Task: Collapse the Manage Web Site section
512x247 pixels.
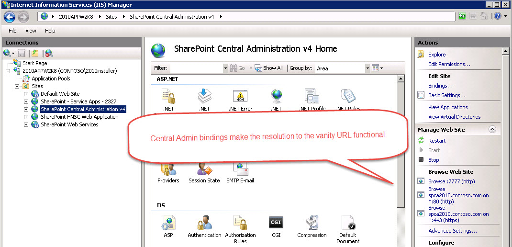Action: pyautogui.click(x=492, y=129)
